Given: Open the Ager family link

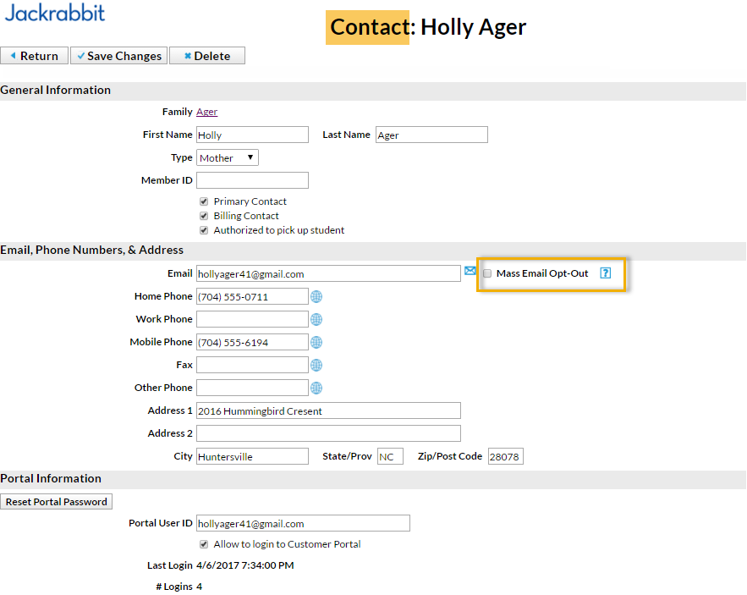Looking at the screenshot, I should point(207,112).
